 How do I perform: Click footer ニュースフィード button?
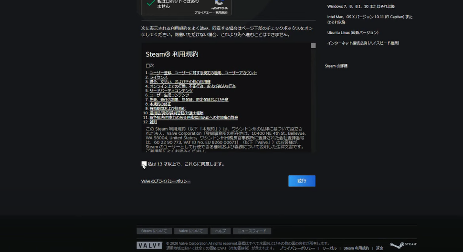click(252, 231)
